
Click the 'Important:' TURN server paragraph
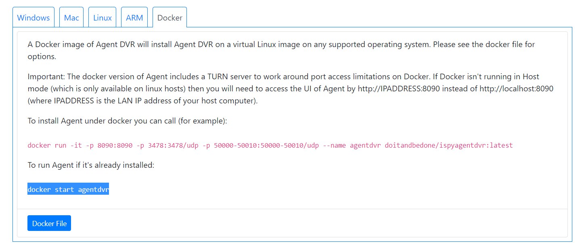(x=290, y=89)
